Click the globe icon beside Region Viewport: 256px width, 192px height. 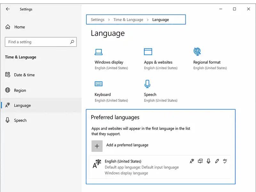point(8,90)
